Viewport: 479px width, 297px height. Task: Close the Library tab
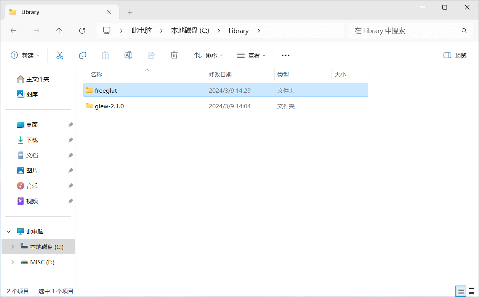coord(109,12)
